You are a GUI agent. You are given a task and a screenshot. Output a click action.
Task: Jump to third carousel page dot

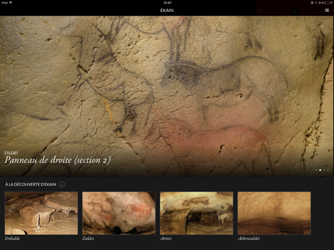click(x=324, y=170)
